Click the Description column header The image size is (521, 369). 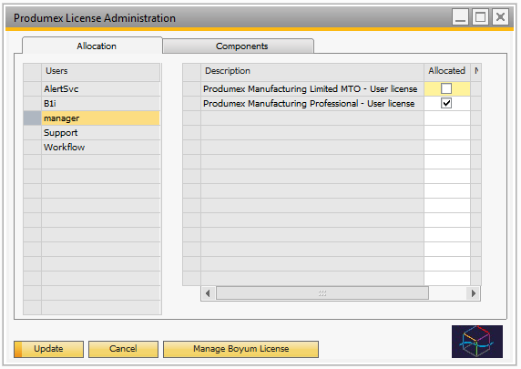[312, 71]
